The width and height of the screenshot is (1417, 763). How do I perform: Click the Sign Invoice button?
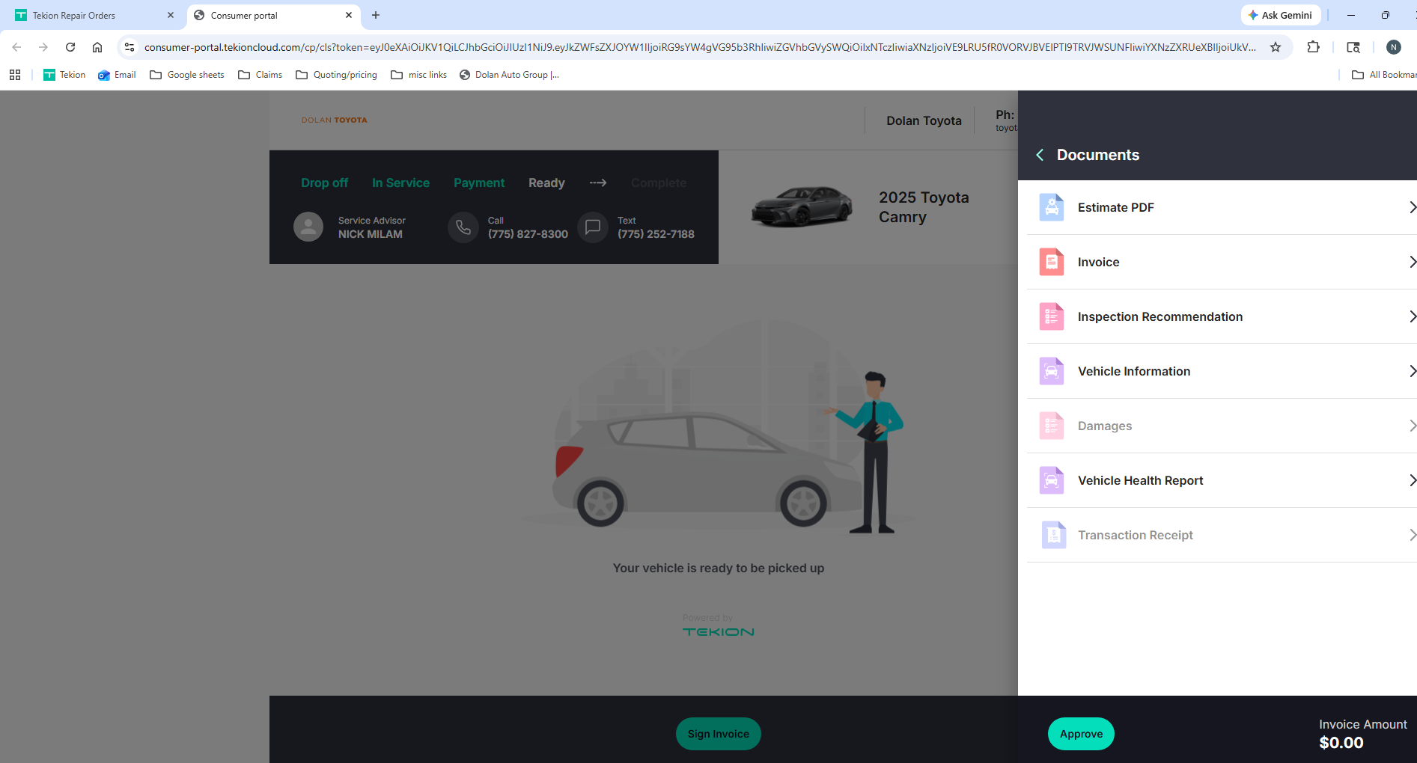coord(719,734)
